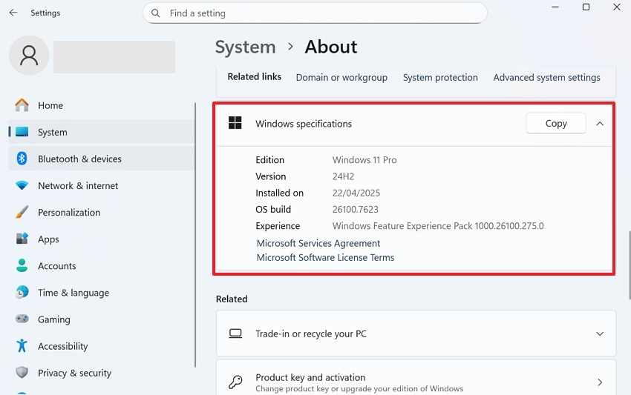
Task: Click the Personalization paintbrush icon
Action: 22,212
